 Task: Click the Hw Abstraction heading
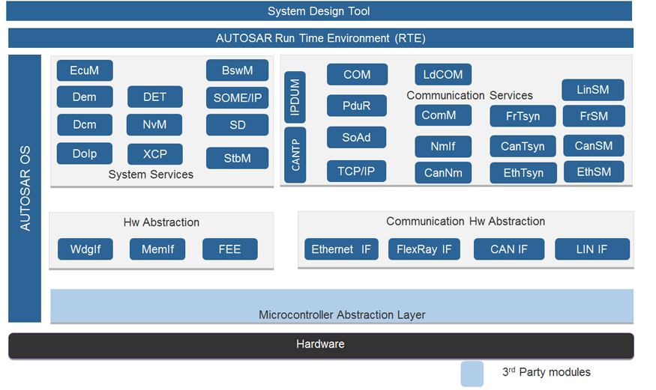(x=161, y=222)
